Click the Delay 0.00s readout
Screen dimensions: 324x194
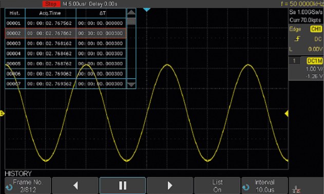103,4
